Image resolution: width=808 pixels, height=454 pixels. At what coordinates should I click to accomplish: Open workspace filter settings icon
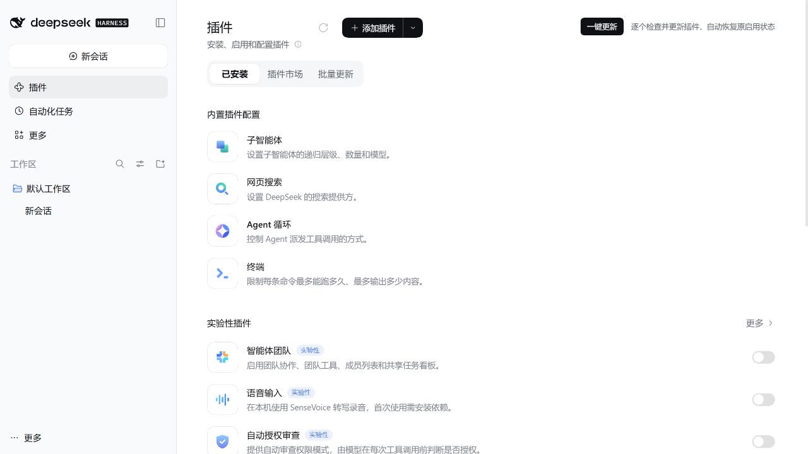(140, 164)
